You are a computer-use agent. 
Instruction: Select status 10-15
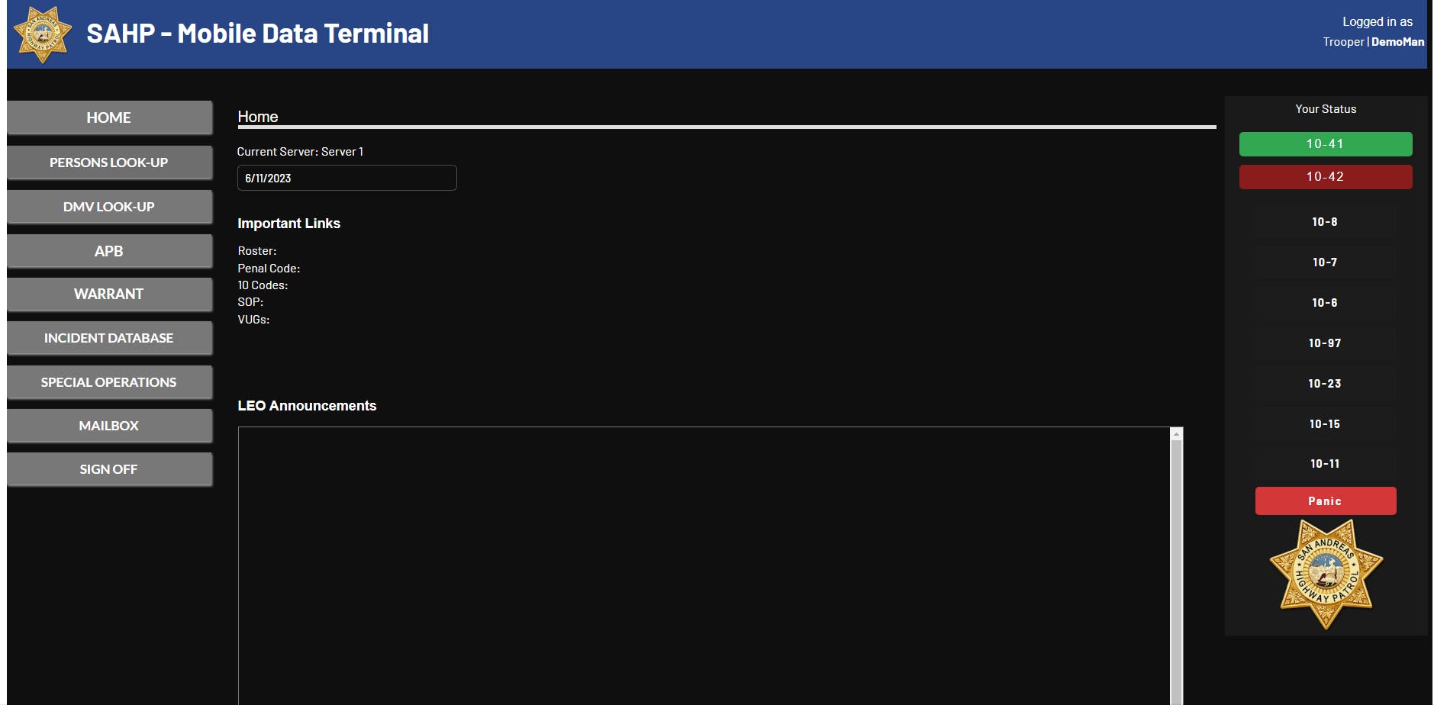tap(1326, 423)
